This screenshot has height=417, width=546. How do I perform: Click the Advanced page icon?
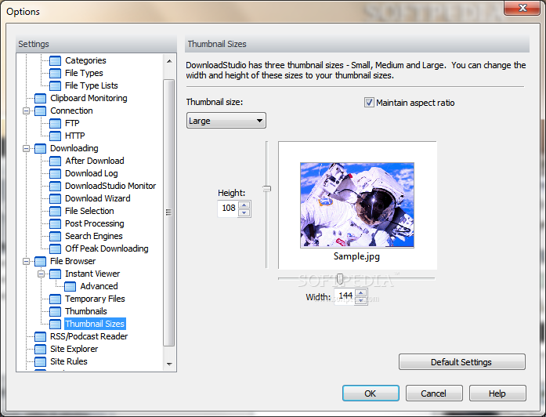70,286
